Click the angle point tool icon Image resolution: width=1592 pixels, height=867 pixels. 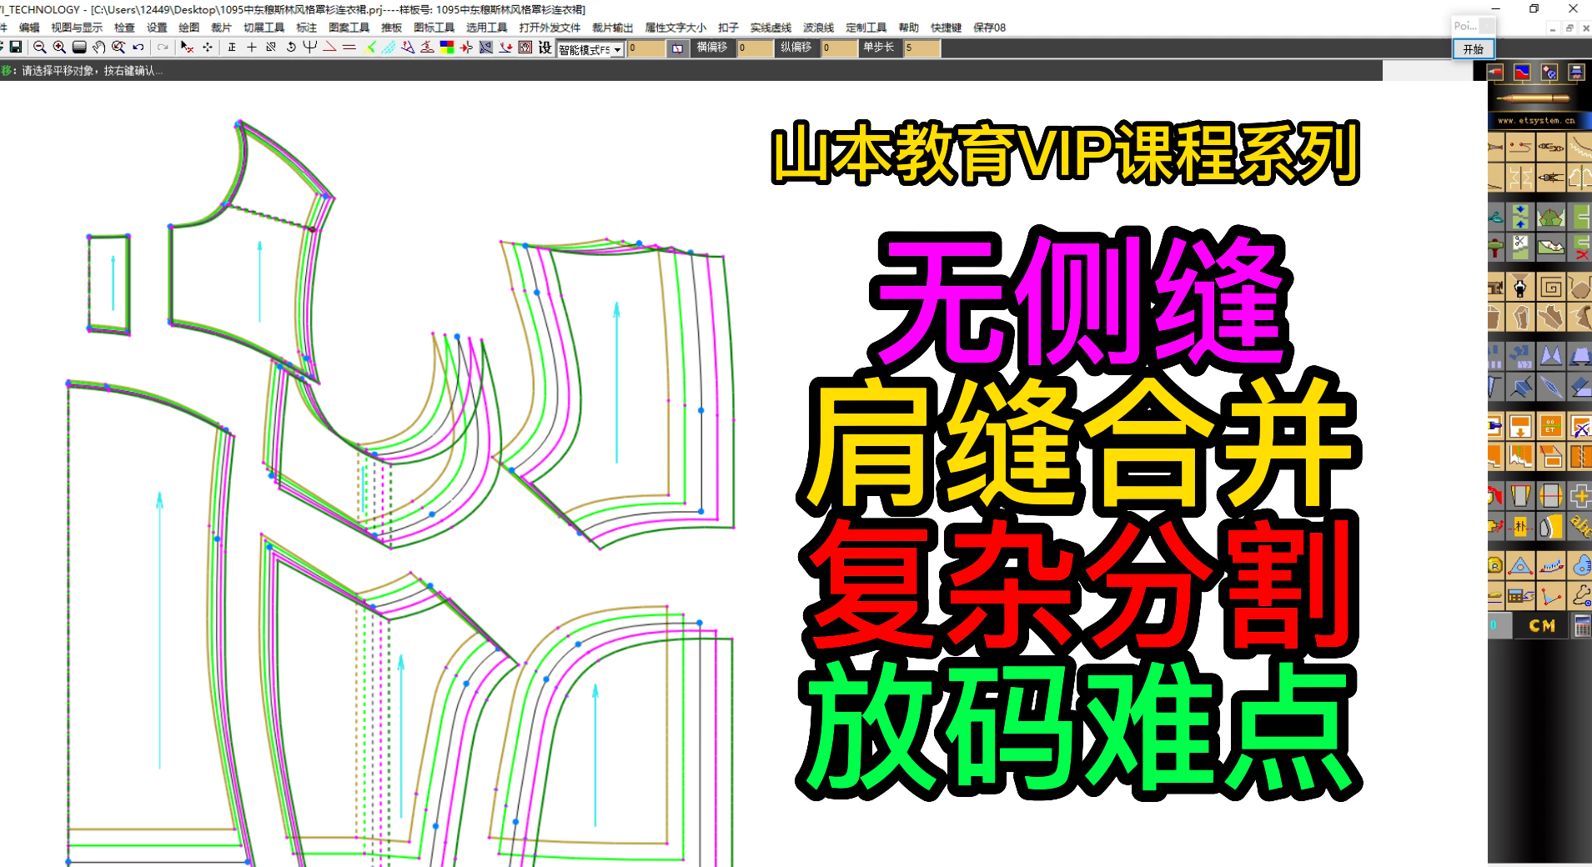(x=1550, y=597)
